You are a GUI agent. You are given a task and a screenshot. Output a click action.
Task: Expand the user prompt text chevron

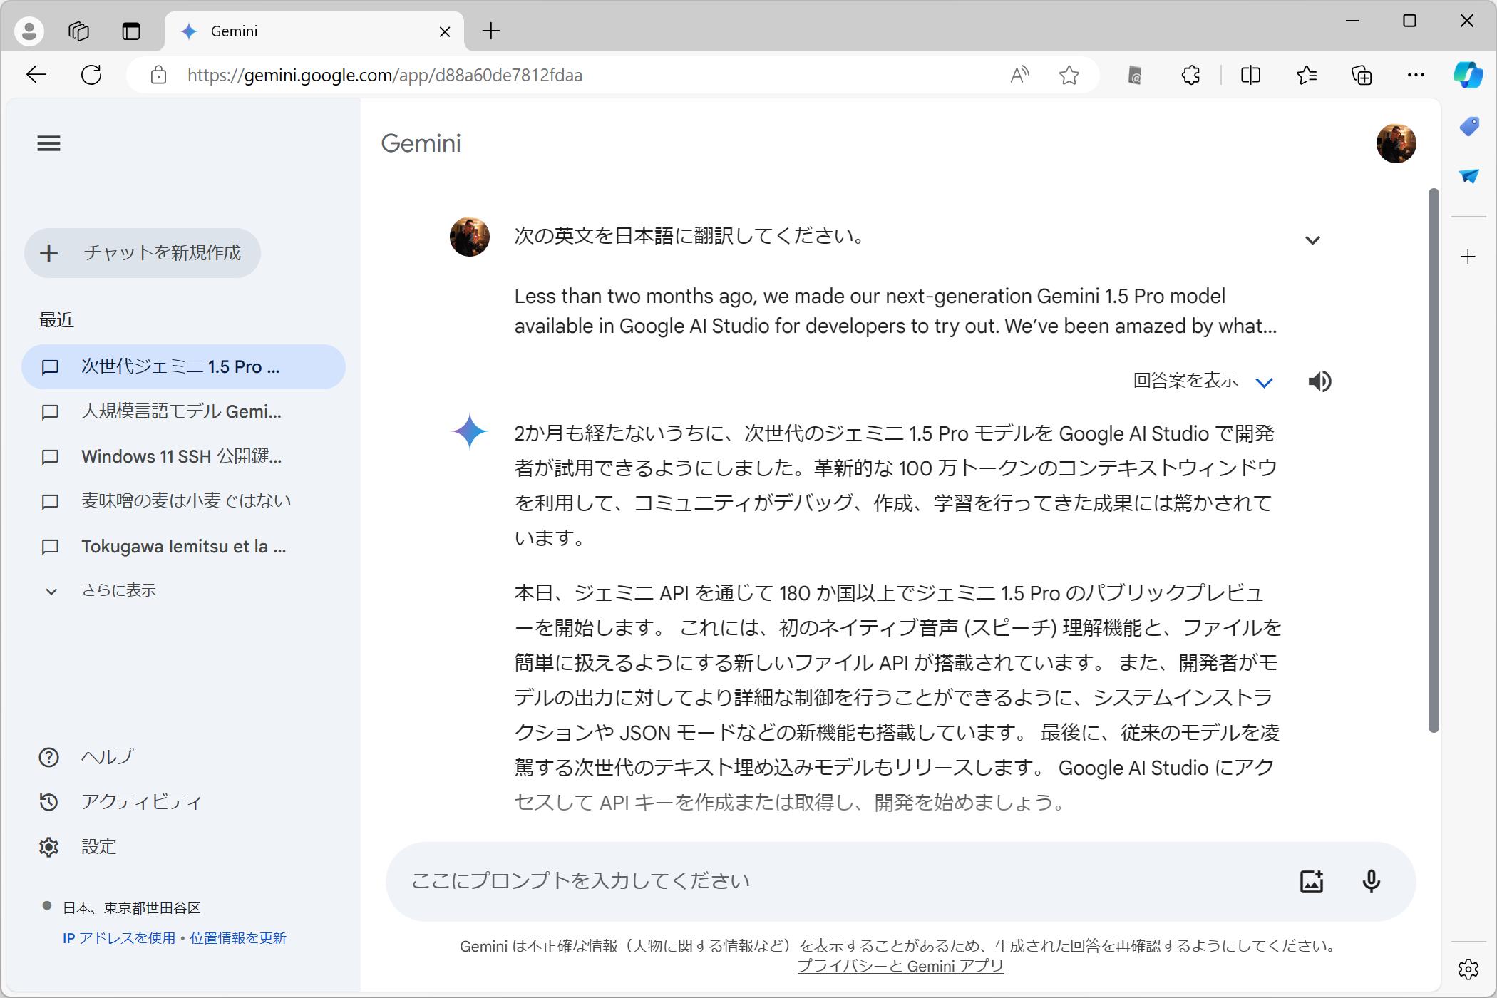1312,240
